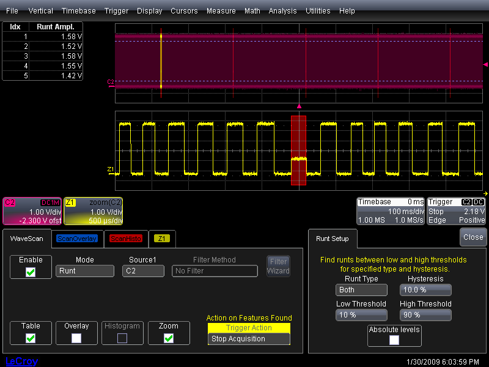Toggle the Enable checkbox

click(31, 272)
